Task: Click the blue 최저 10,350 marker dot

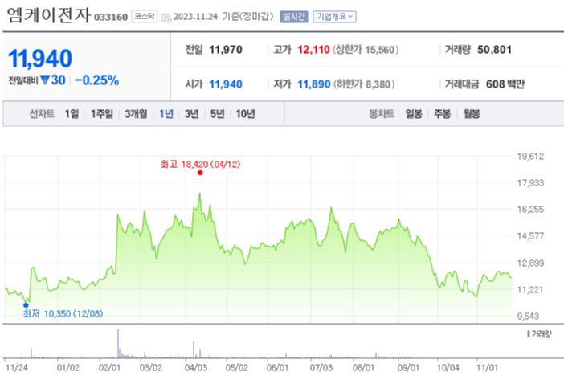Action: [x=26, y=305]
